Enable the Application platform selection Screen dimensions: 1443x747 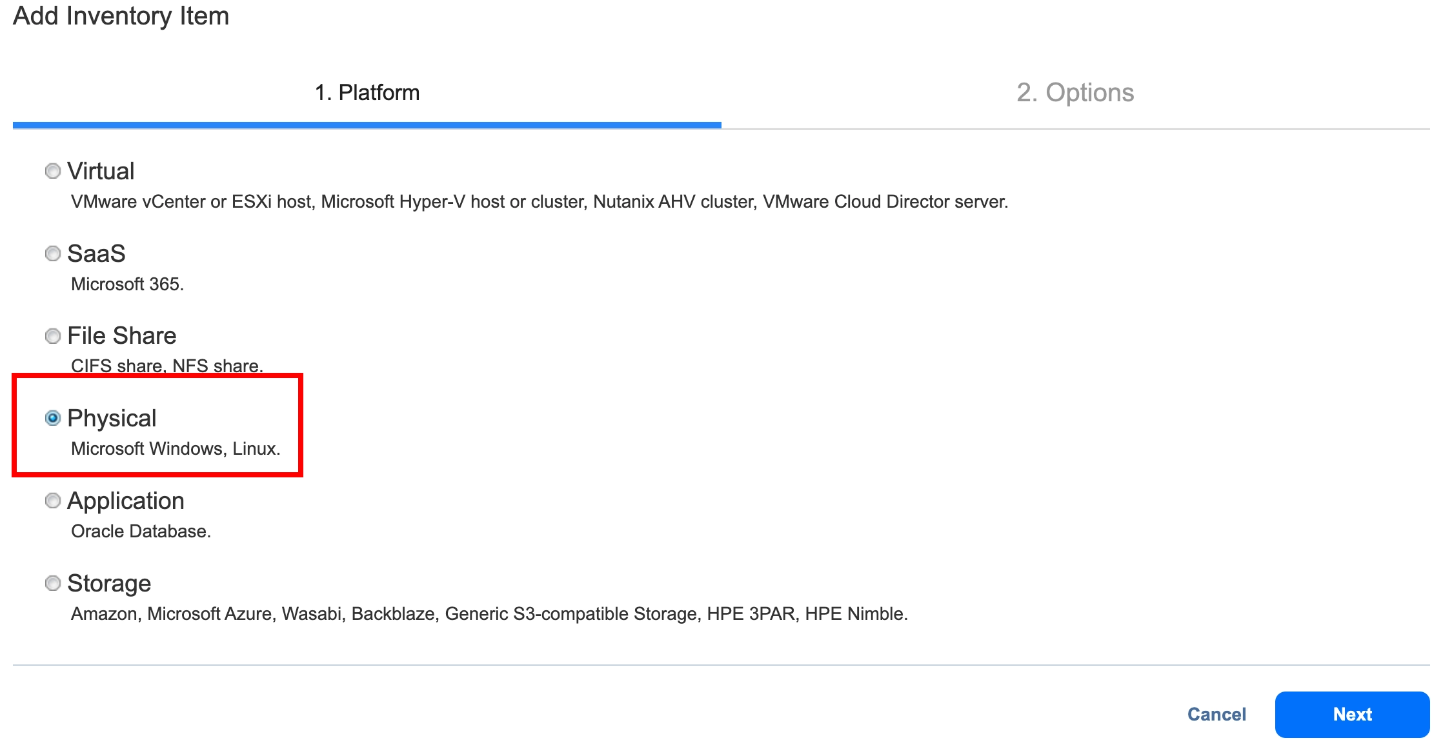[52, 500]
